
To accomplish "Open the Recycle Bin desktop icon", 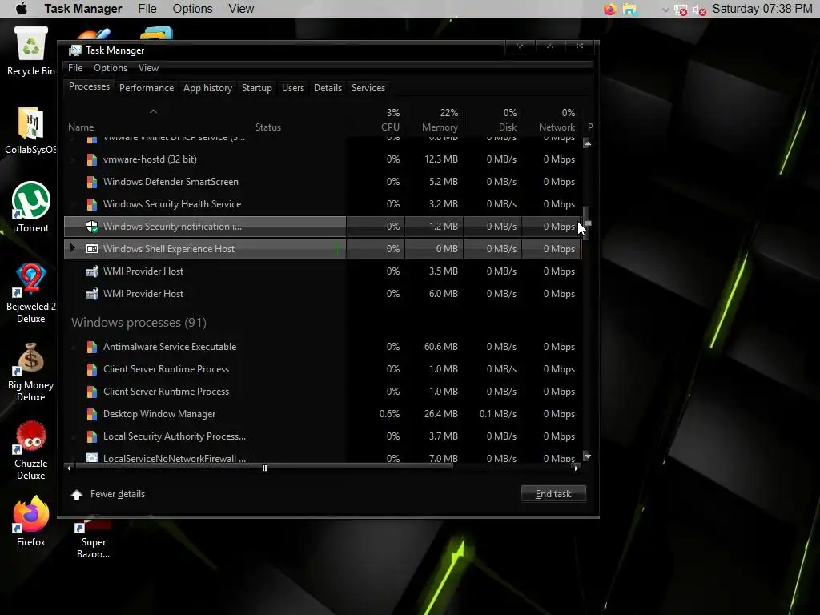I will (x=31, y=51).
